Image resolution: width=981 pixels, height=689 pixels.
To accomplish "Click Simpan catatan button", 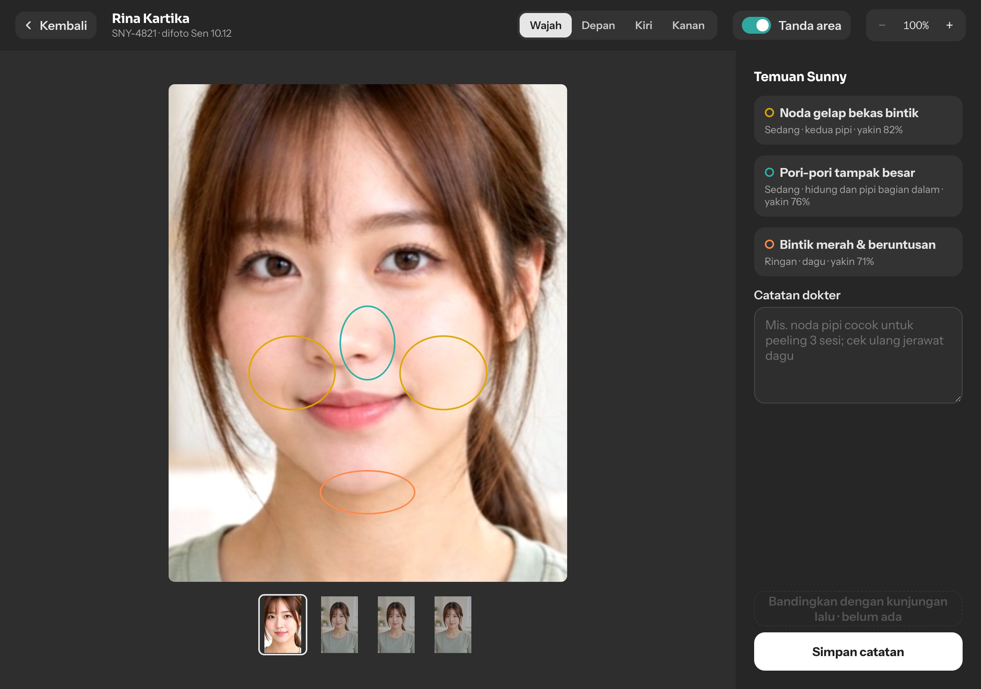I will 858,651.
